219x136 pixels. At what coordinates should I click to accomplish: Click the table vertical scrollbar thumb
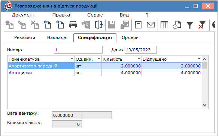pyautogui.click(x=205, y=66)
